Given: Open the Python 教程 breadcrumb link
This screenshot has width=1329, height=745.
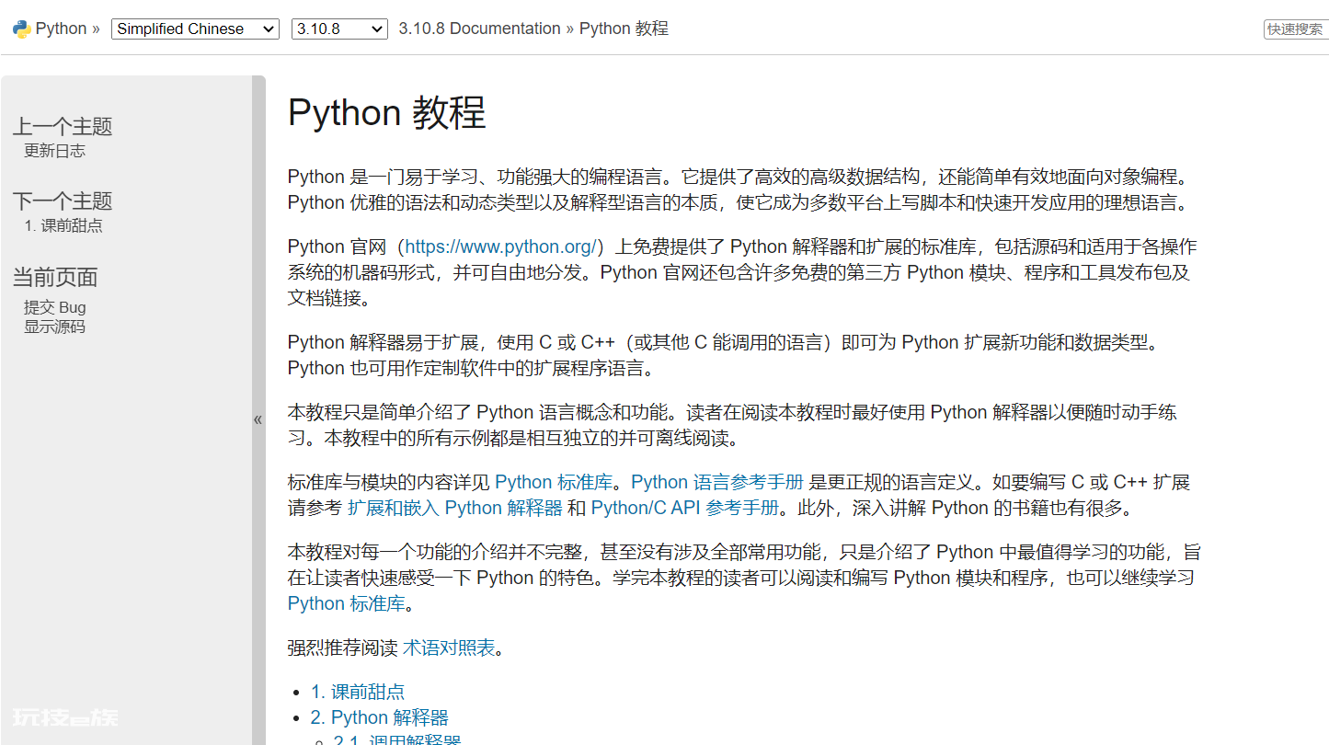Looking at the screenshot, I should (624, 29).
